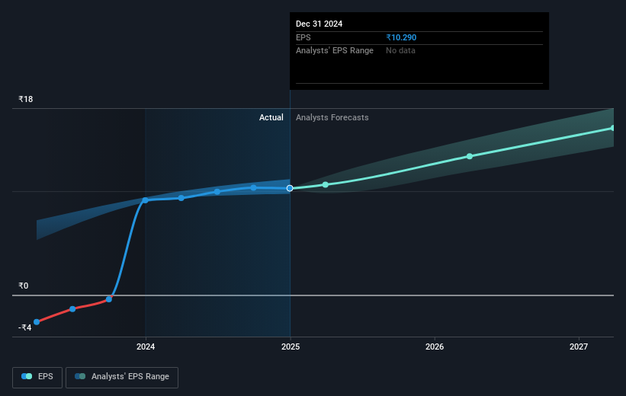Click the ₹18 y-axis label
The height and width of the screenshot is (396, 626).
pos(26,99)
